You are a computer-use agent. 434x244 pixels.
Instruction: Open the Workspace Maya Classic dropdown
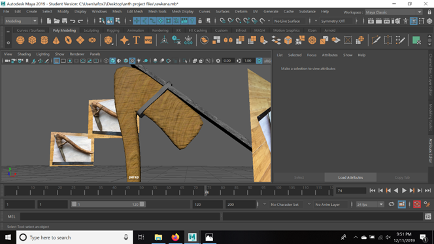pos(393,12)
